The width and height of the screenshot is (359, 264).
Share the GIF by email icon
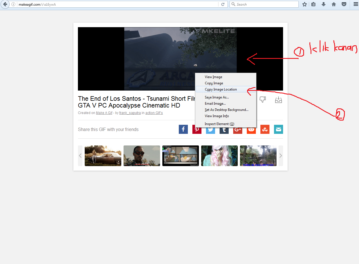279,129
